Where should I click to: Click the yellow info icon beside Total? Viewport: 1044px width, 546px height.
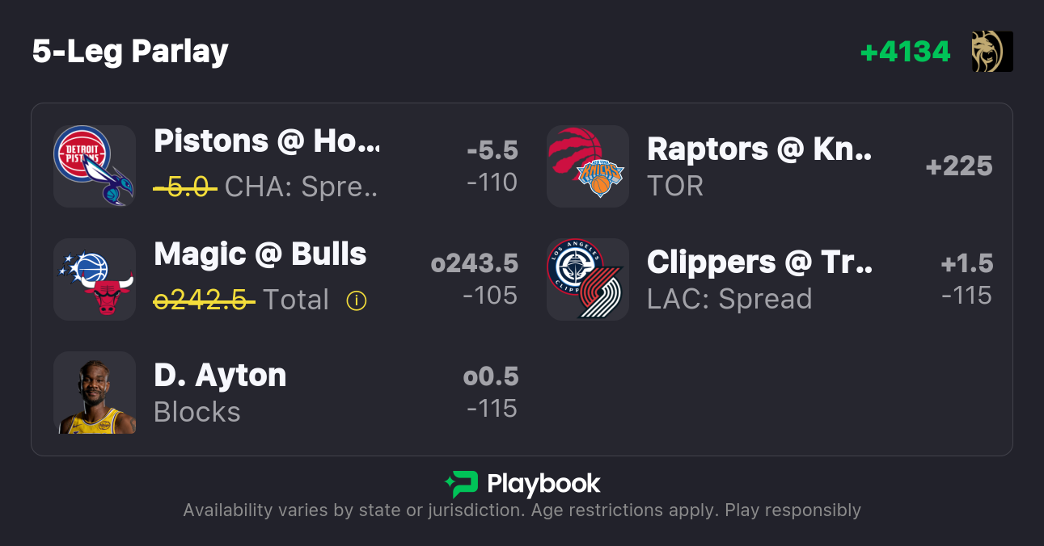[x=357, y=300]
